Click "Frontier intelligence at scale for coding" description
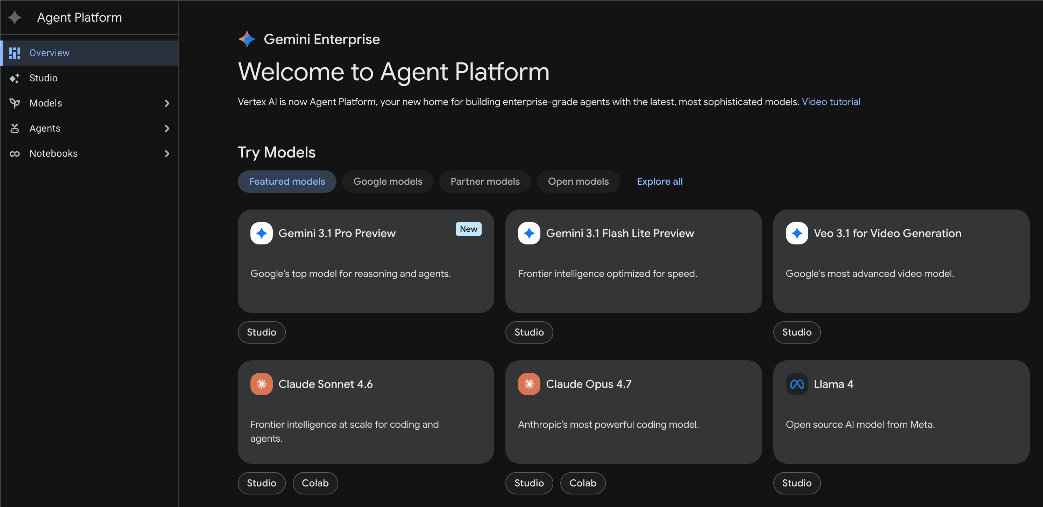1043x507 pixels. pyautogui.click(x=344, y=431)
